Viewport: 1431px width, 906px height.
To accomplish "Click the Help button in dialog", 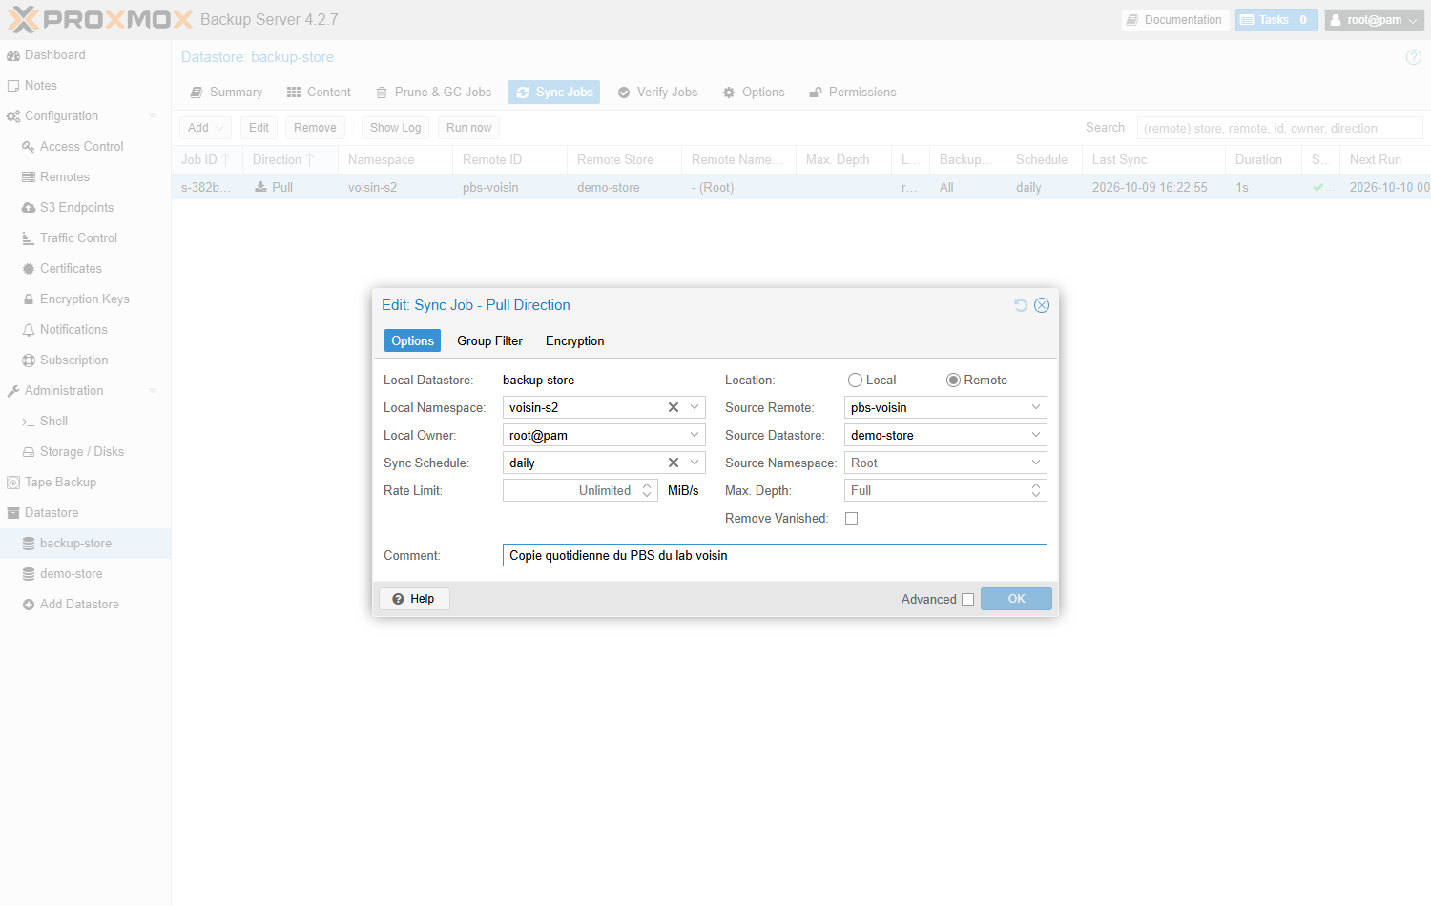I will pyautogui.click(x=414, y=599).
